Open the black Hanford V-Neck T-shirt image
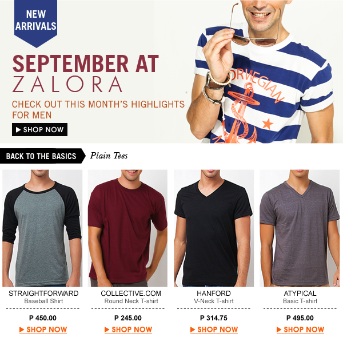Screen dimensions: 343x341 pyautogui.click(x=214, y=228)
